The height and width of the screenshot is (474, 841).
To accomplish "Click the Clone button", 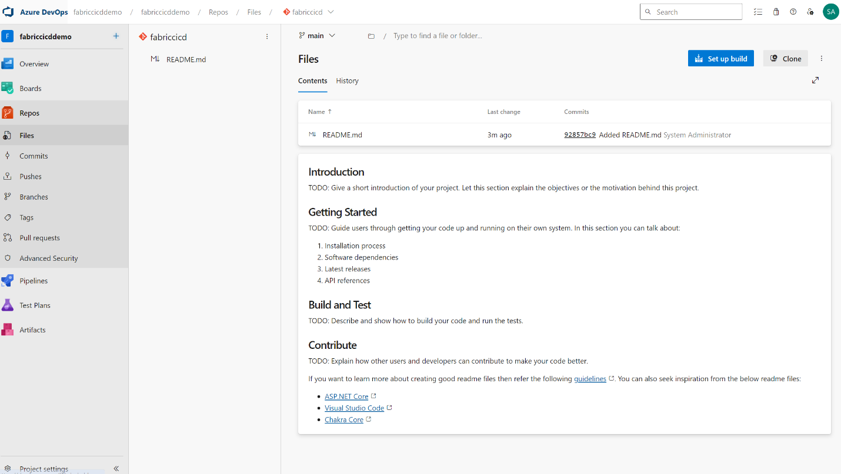I will coord(786,58).
